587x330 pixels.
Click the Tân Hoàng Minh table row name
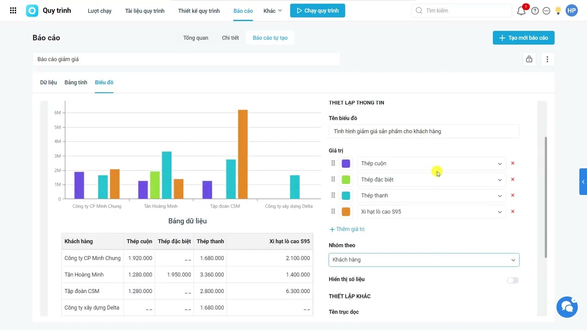click(x=84, y=275)
